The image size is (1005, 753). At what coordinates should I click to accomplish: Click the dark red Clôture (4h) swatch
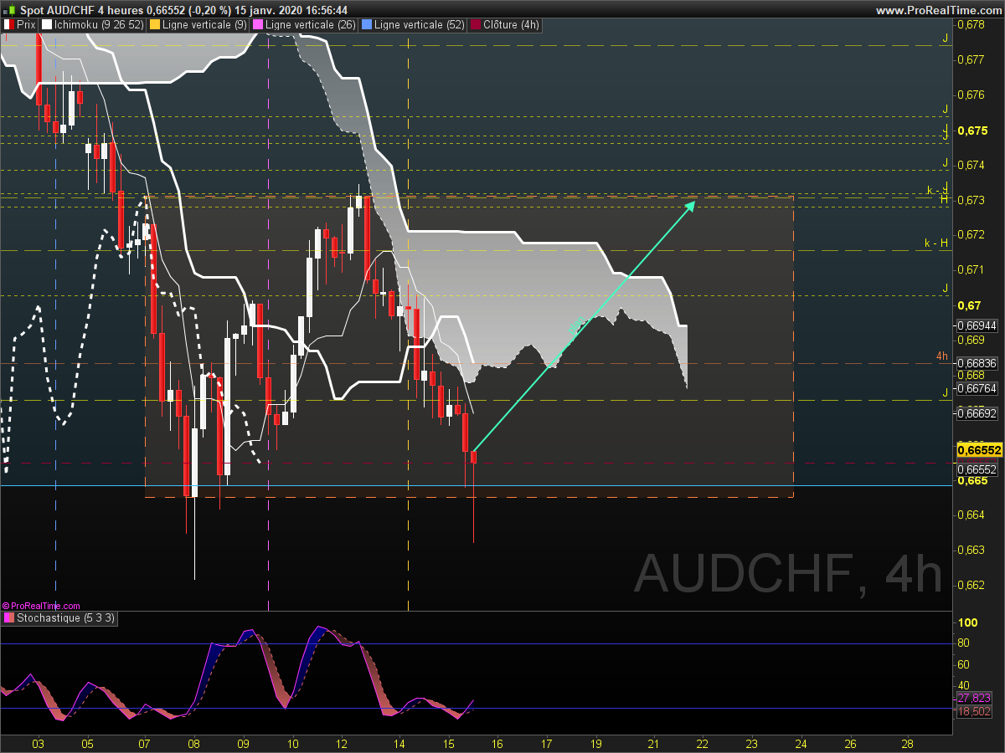tap(476, 25)
